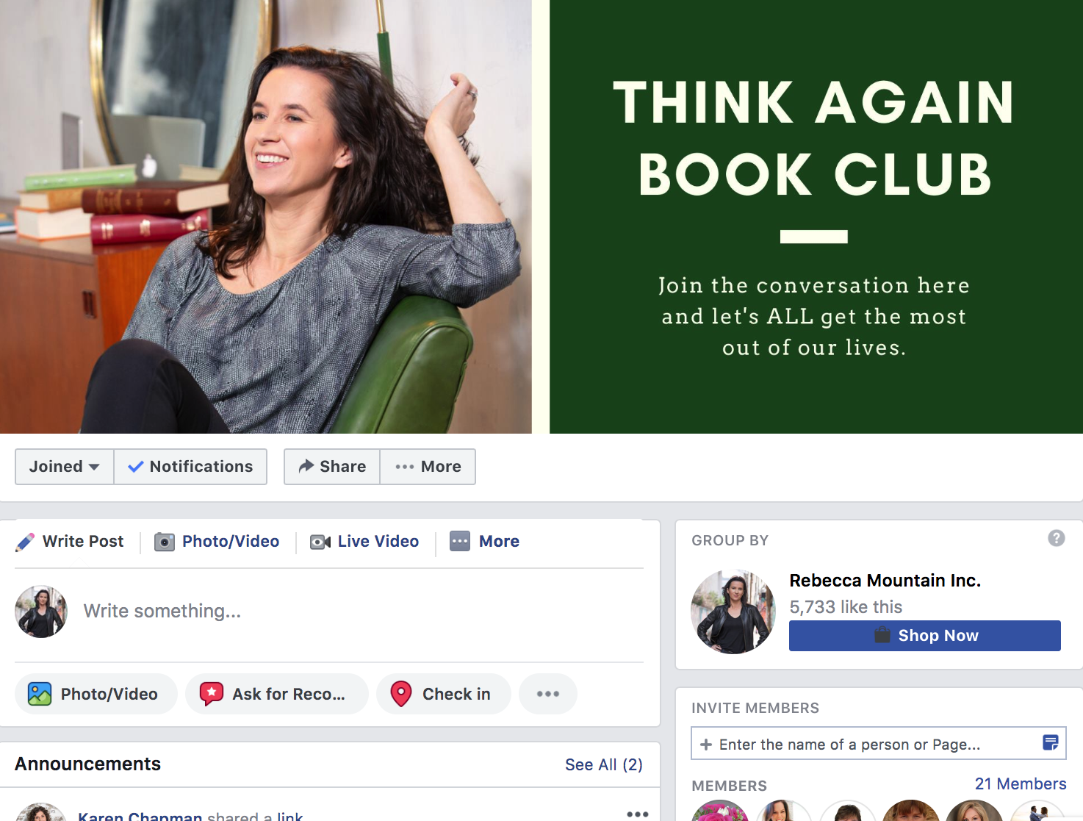Image resolution: width=1083 pixels, height=821 pixels.
Task: Share the group using Share button
Action: (x=332, y=467)
